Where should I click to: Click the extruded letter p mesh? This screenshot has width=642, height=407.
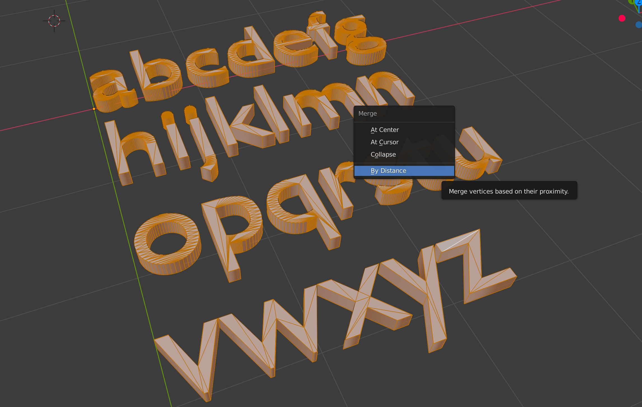click(x=221, y=238)
